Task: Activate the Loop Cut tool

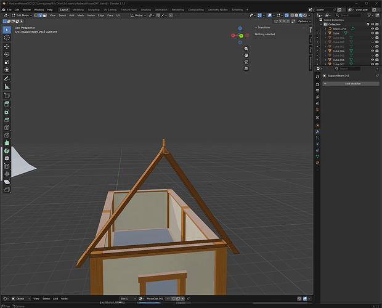Action: tap(7, 128)
